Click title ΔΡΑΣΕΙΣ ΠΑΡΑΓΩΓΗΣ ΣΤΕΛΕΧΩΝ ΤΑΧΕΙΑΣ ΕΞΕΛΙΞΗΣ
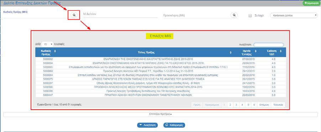This screenshot has width=321, height=132. [x=148, y=79]
